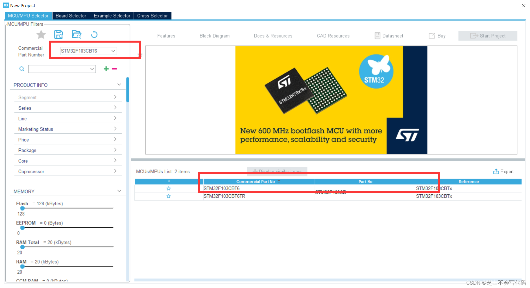Switch to Example Selector tab
The image size is (530, 288).
[x=112, y=16]
